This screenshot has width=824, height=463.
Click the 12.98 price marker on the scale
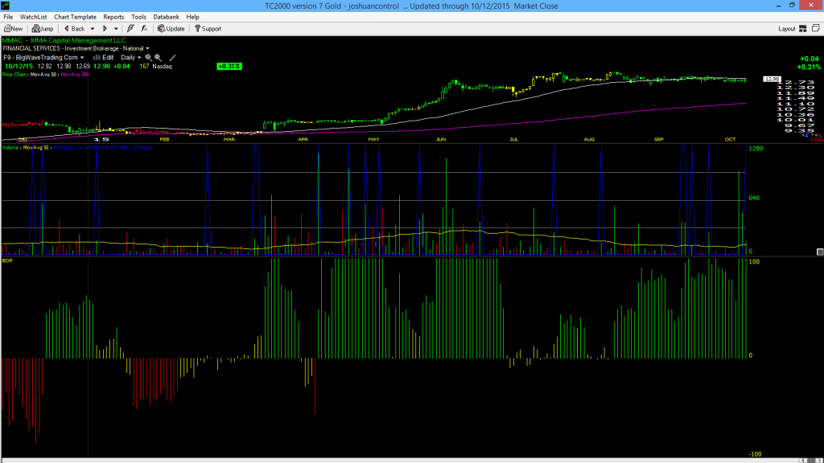click(x=772, y=80)
